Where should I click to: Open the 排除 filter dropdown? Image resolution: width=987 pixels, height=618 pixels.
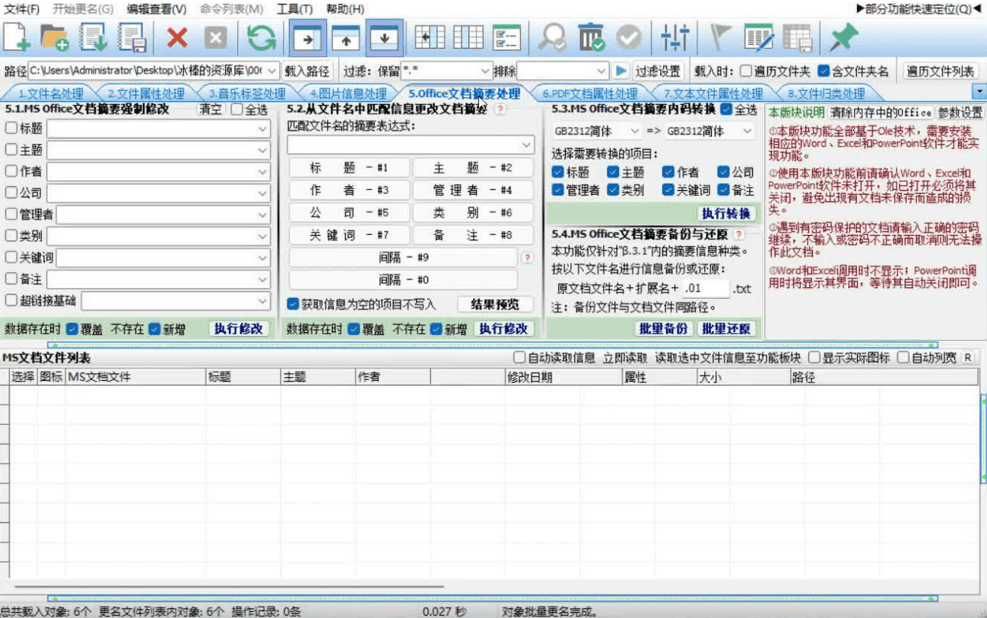[x=601, y=71]
